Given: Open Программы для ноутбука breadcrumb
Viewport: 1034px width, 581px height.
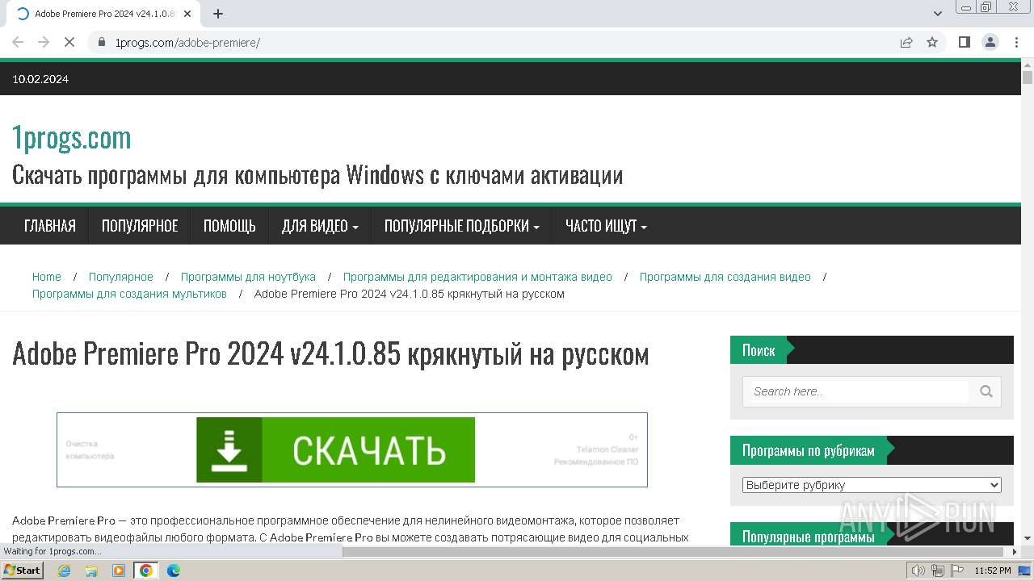Looking at the screenshot, I should pyautogui.click(x=248, y=277).
